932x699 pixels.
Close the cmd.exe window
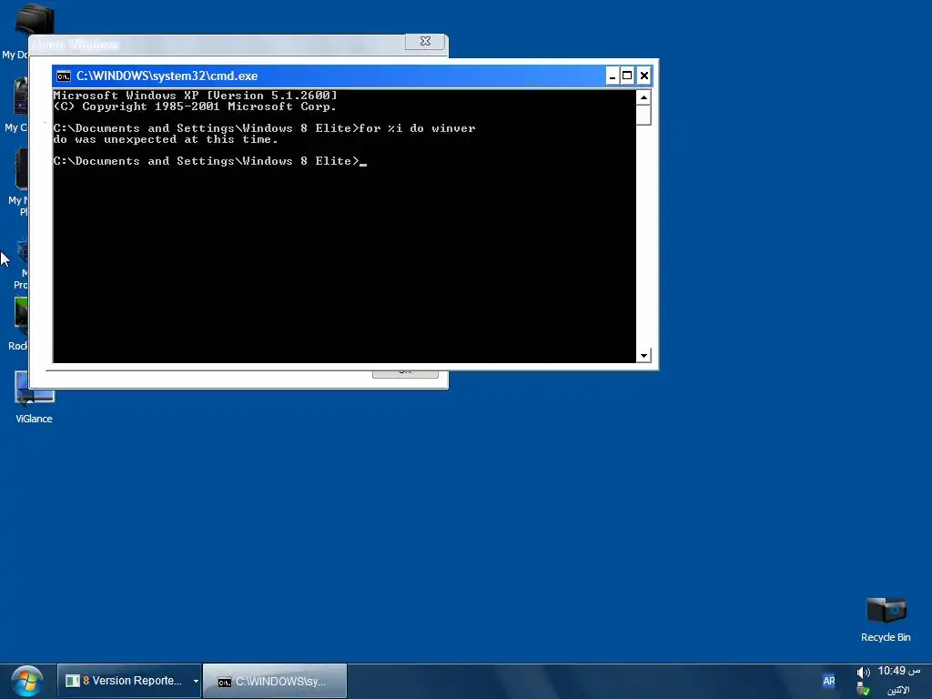[643, 76]
